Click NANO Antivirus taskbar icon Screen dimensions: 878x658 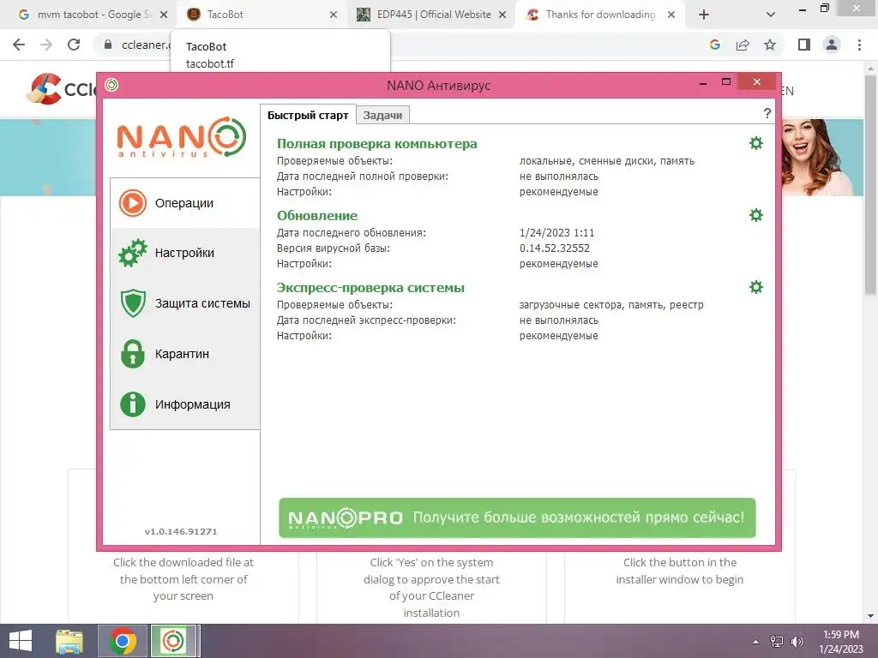[x=173, y=641]
